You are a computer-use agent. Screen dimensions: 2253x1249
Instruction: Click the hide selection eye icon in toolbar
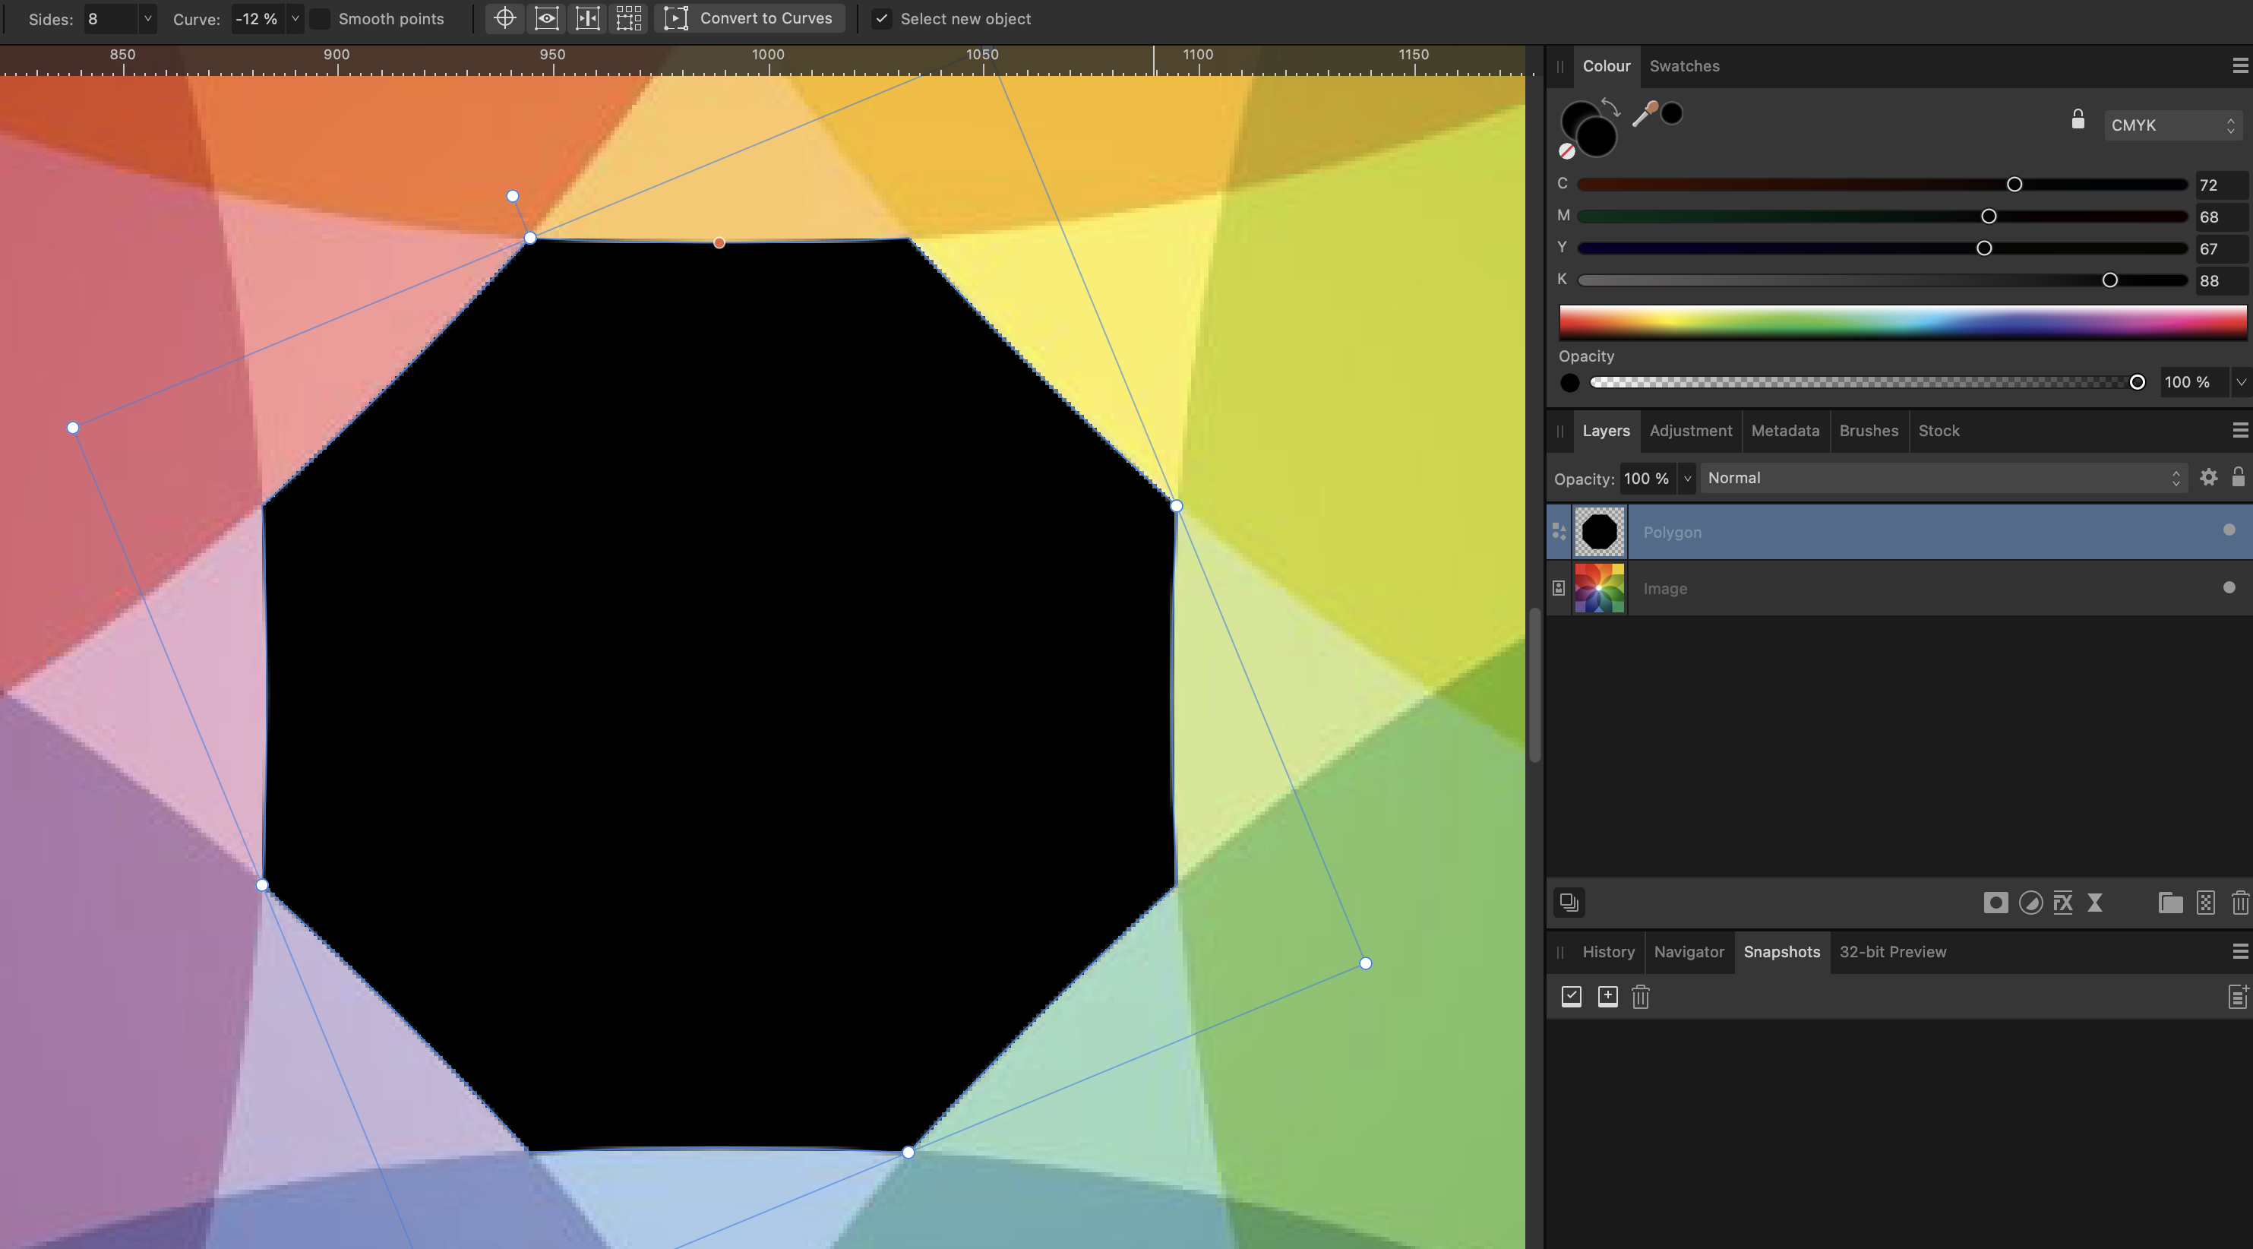coord(547,18)
